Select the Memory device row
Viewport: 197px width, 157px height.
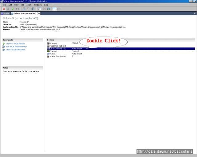(121, 43)
